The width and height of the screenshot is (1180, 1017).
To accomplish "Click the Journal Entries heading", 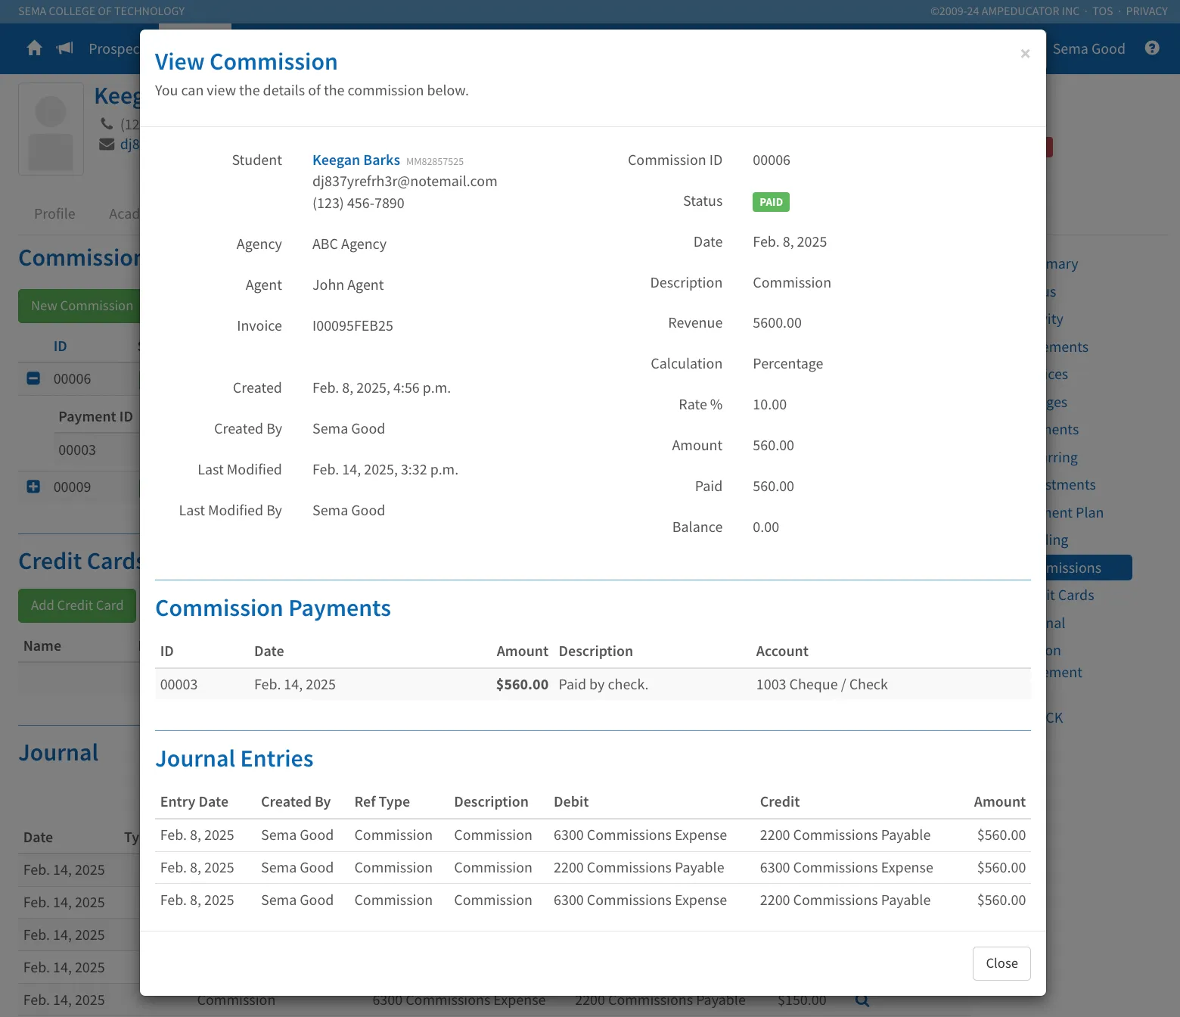I will [x=234, y=759].
